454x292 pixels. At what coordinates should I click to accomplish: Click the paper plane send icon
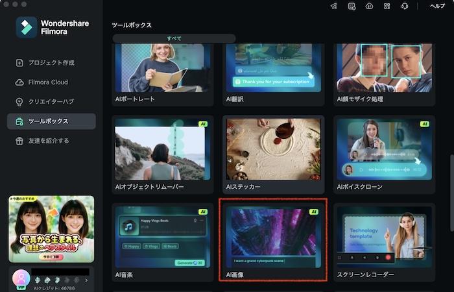(x=334, y=6)
